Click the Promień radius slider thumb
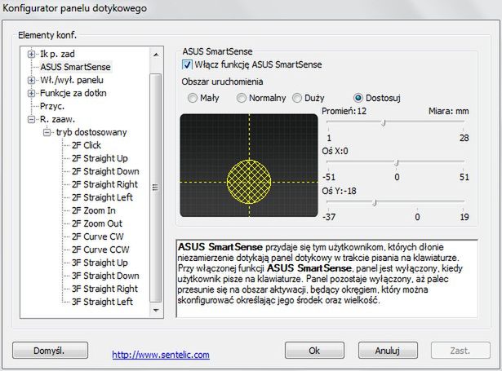502x371 pixels. coord(383,123)
